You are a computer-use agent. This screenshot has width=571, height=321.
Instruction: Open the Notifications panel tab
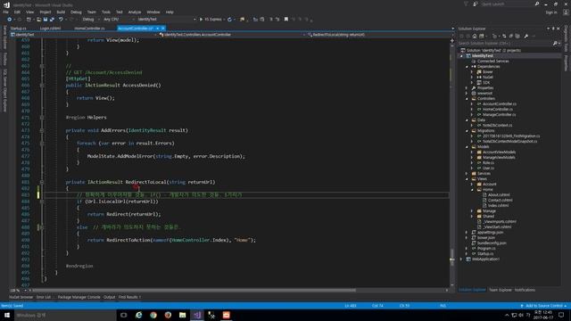click(525, 290)
